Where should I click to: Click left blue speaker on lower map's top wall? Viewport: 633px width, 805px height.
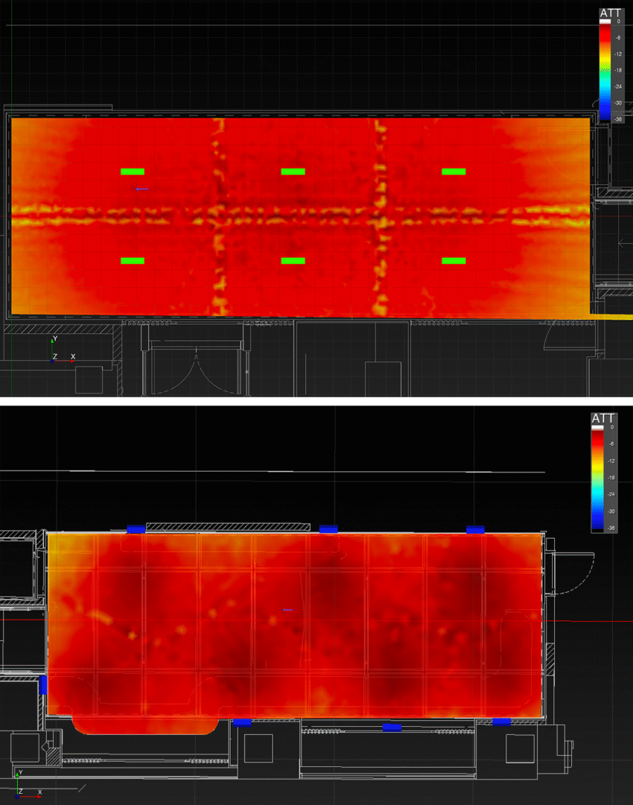136,529
